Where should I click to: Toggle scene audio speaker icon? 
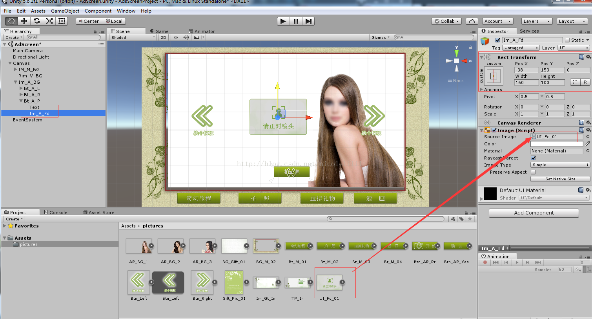(x=186, y=37)
